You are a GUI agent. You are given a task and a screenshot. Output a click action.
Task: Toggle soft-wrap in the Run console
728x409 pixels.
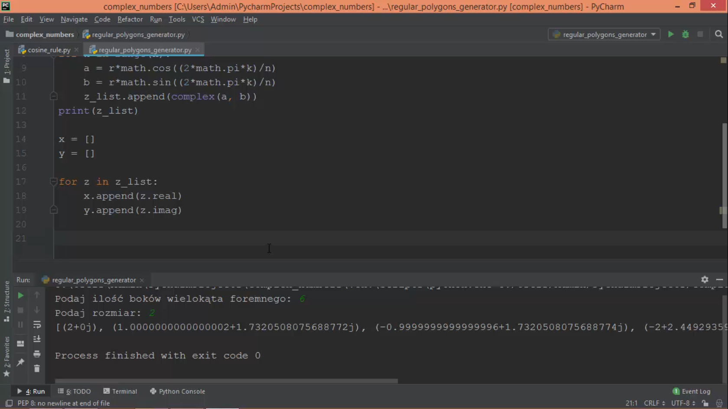click(x=37, y=325)
